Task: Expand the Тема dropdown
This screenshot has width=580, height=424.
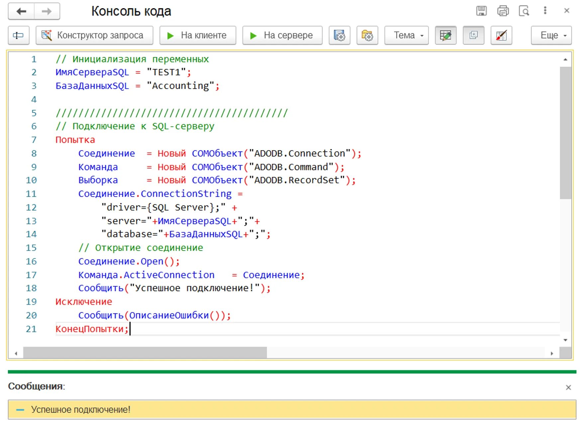Action: (x=407, y=35)
